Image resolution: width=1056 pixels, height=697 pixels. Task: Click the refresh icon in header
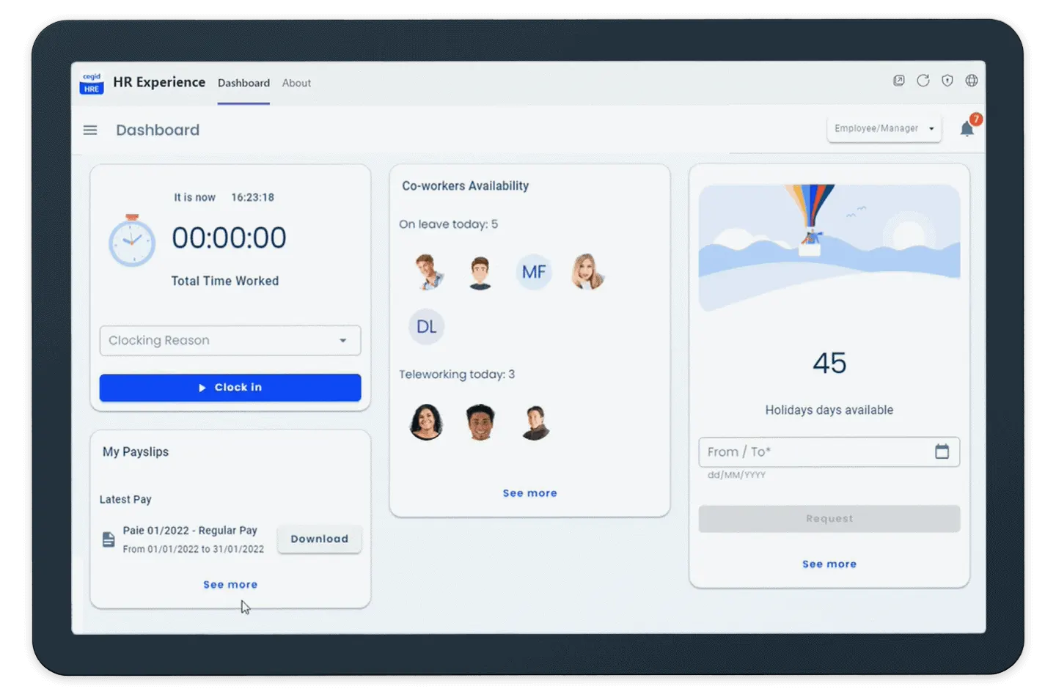click(923, 81)
